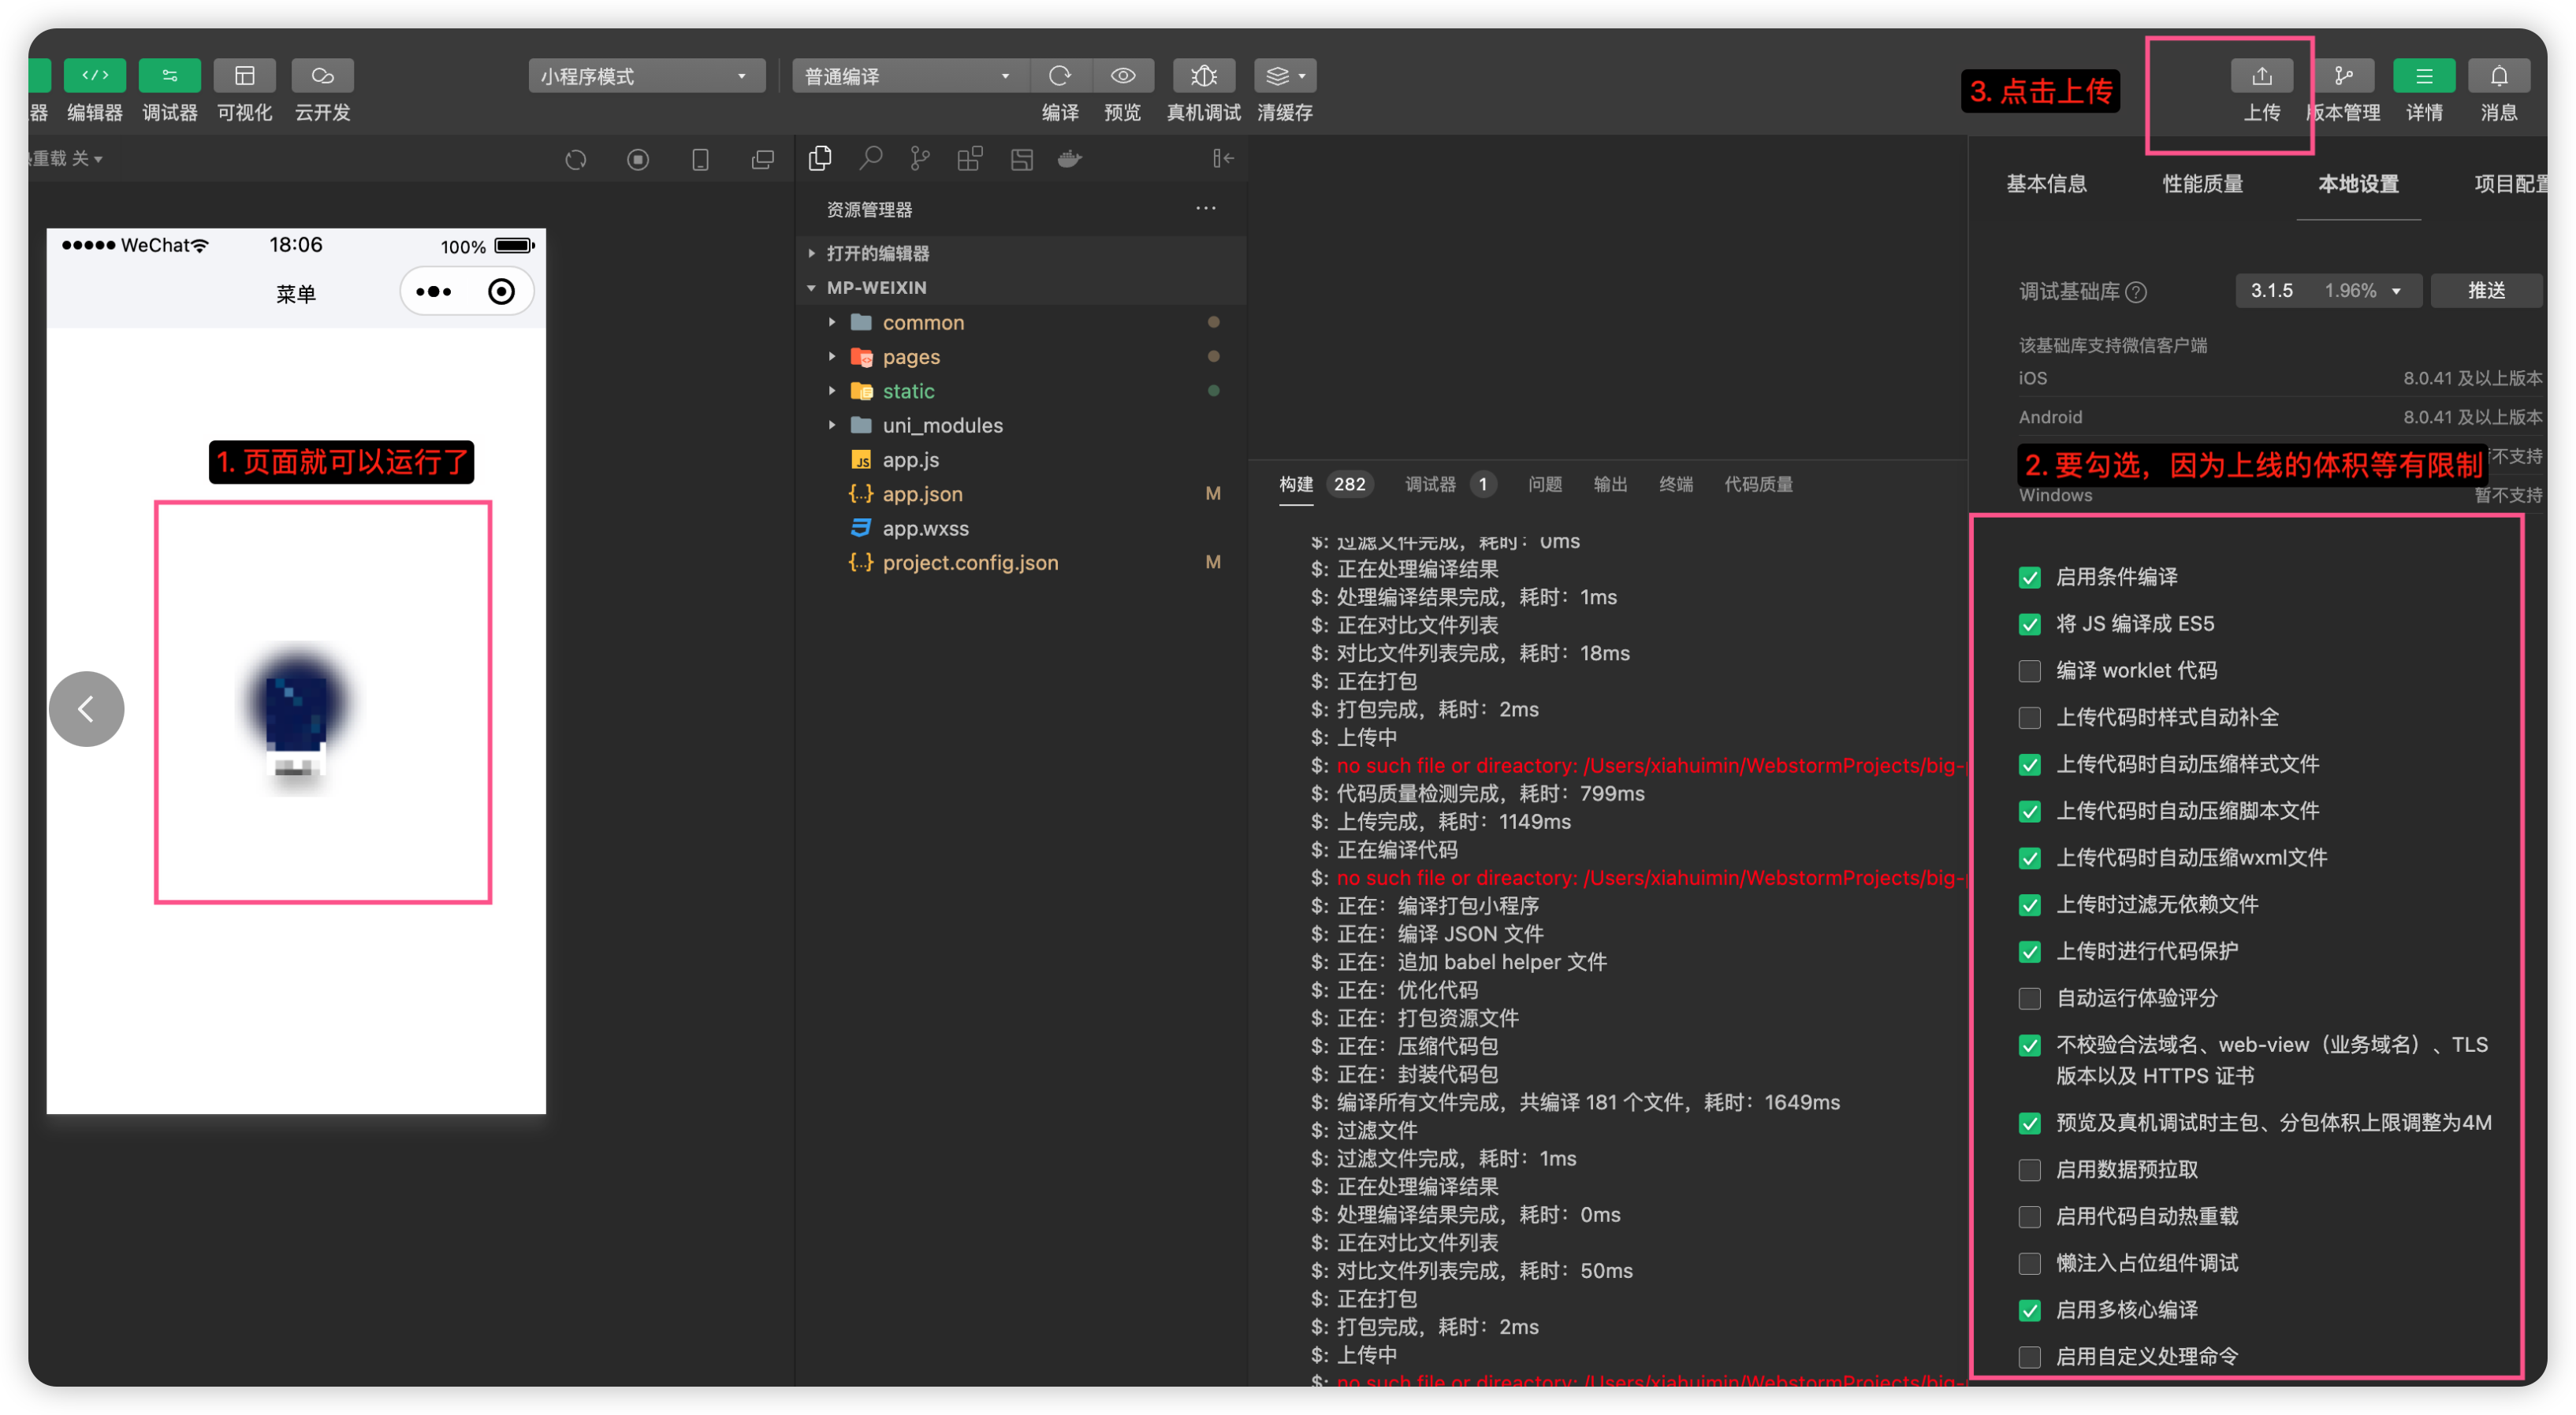Enable 启用代码自动热重载 checkbox
The image size is (2576, 1415).
(2029, 1216)
